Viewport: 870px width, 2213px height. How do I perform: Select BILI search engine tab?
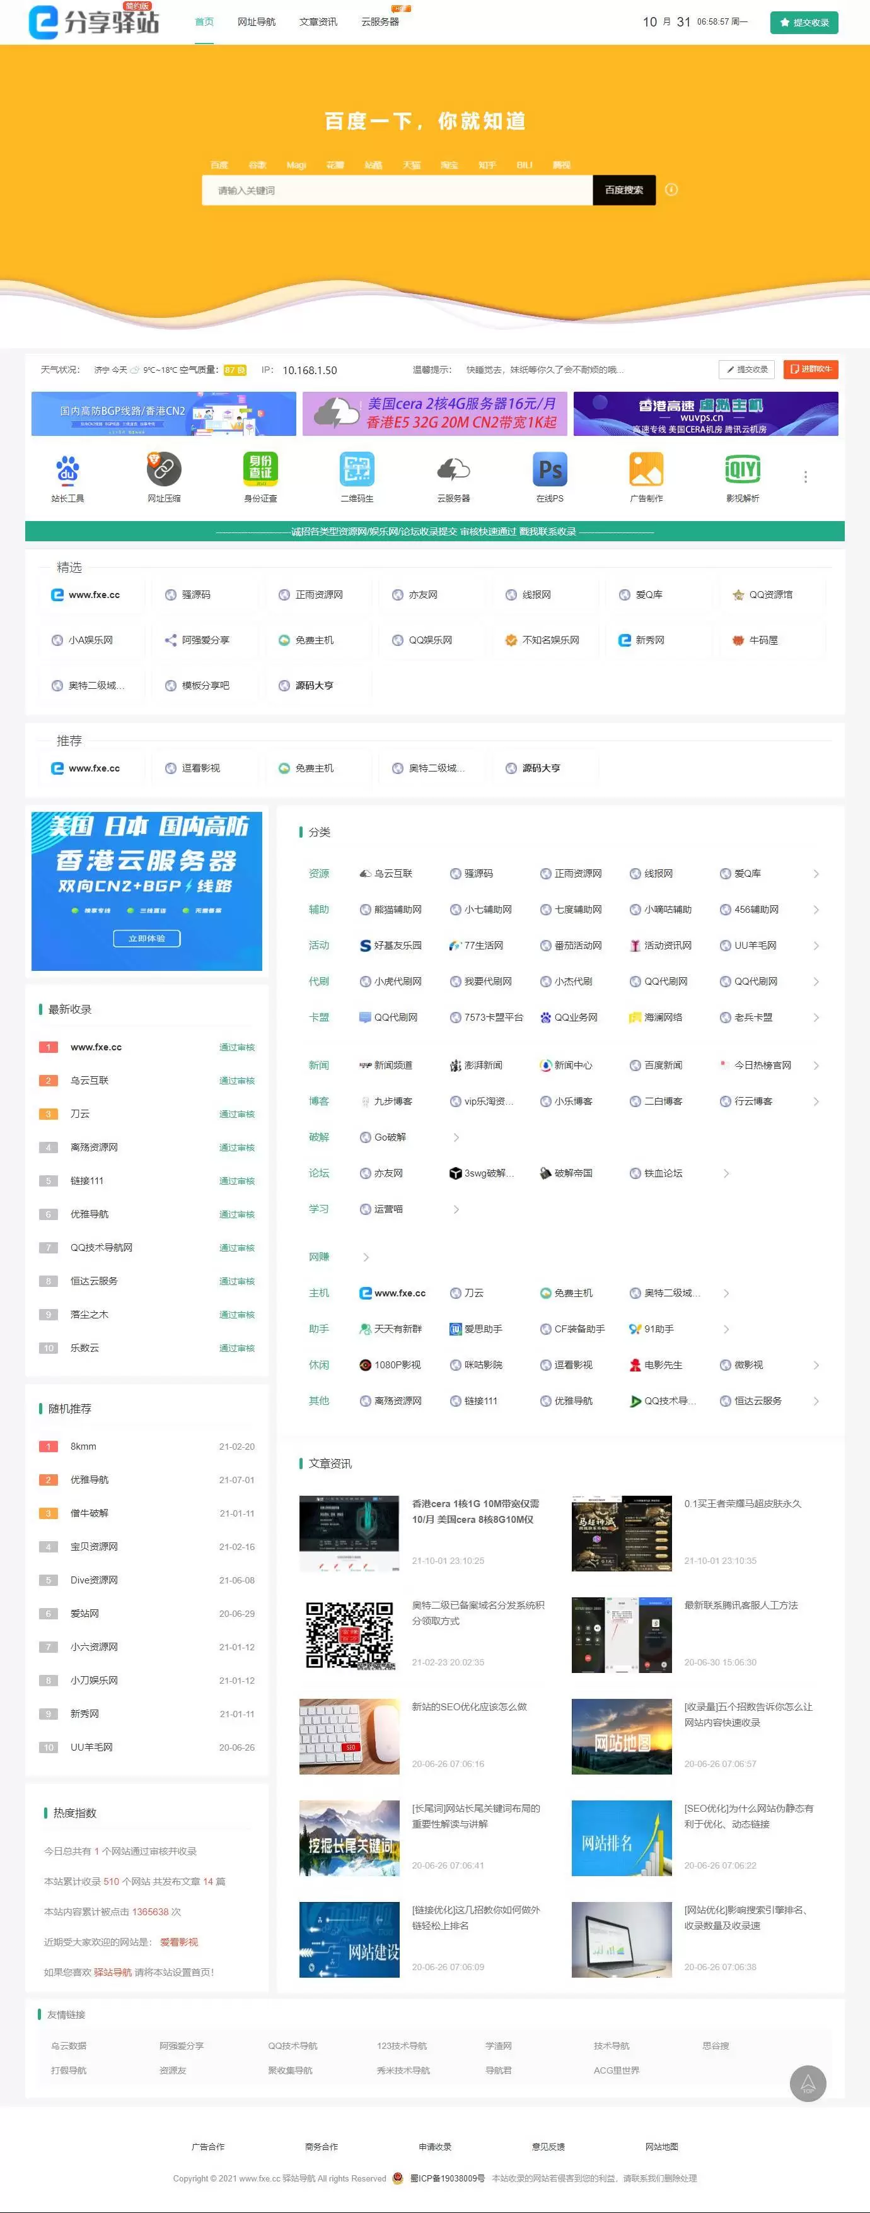tap(524, 164)
